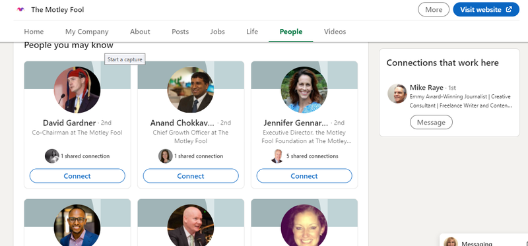Connect with Jennifer Gennaro
This screenshot has width=528, height=246.
point(304,176)
